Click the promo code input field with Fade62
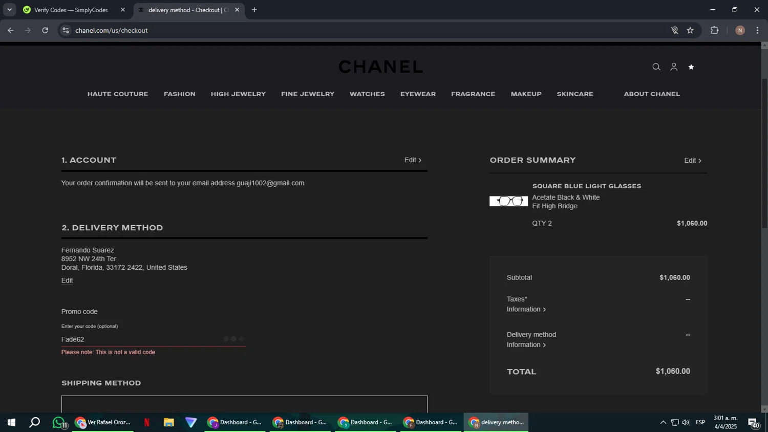The image size is (768, 432). pyautogui.click(x=153, y=339)
